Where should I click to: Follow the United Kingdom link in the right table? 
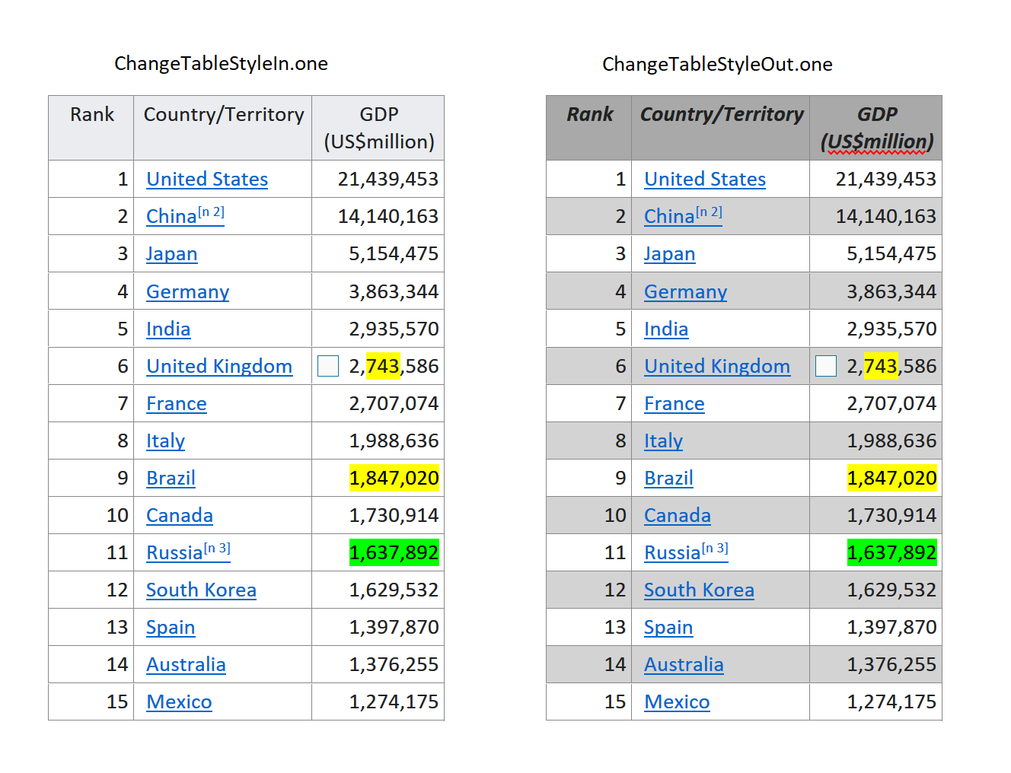click(716, 367)
